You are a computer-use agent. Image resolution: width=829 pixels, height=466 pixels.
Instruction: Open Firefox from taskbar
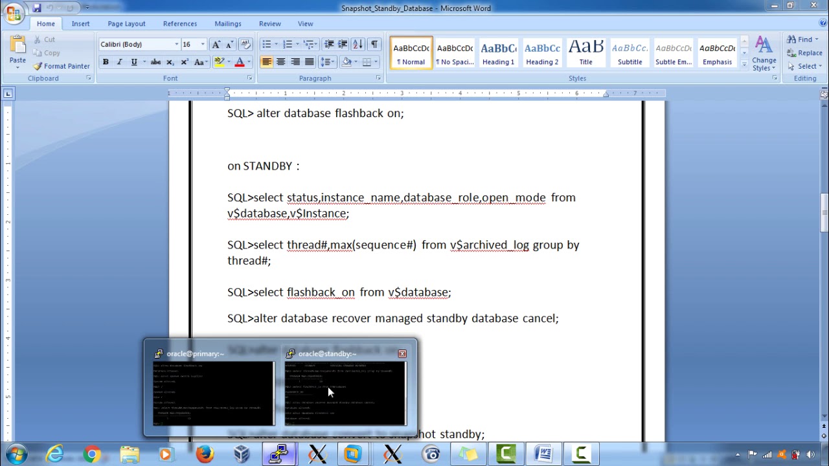205,454
